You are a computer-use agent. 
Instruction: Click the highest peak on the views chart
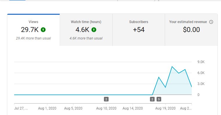click(x=172, y=67)
